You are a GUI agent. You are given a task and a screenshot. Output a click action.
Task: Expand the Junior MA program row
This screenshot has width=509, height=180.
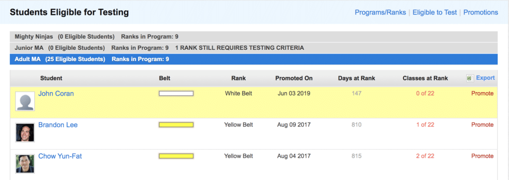click(254, 48)
